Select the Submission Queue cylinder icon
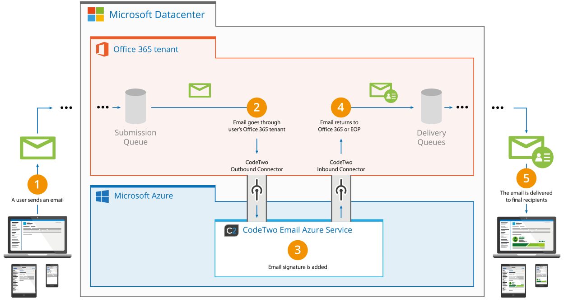Screen dimensions: 564x303 click(135, 106)
